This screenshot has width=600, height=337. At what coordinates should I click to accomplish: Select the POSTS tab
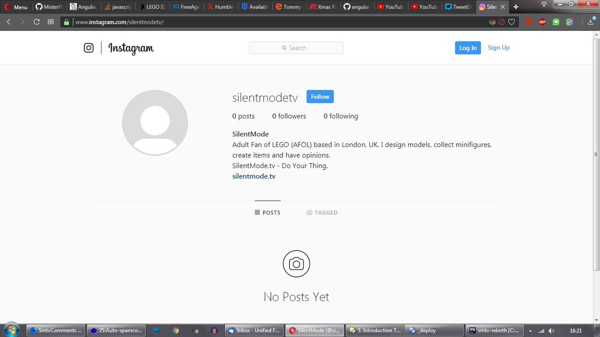(x=267, y=213)
